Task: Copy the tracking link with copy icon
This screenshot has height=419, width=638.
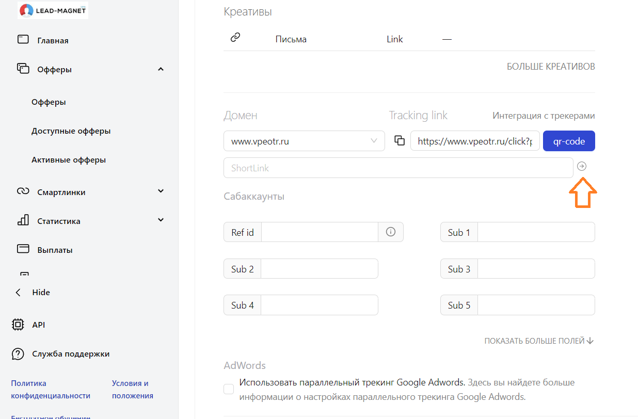Action: [x=399, y=140]
